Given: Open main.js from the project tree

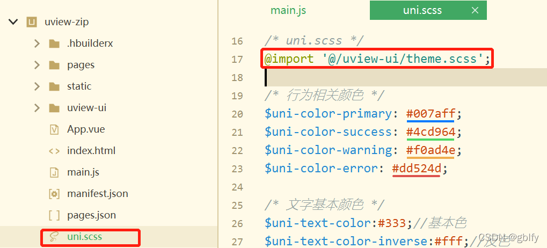Looking at the screenshot, I should (x=83, y=172).
